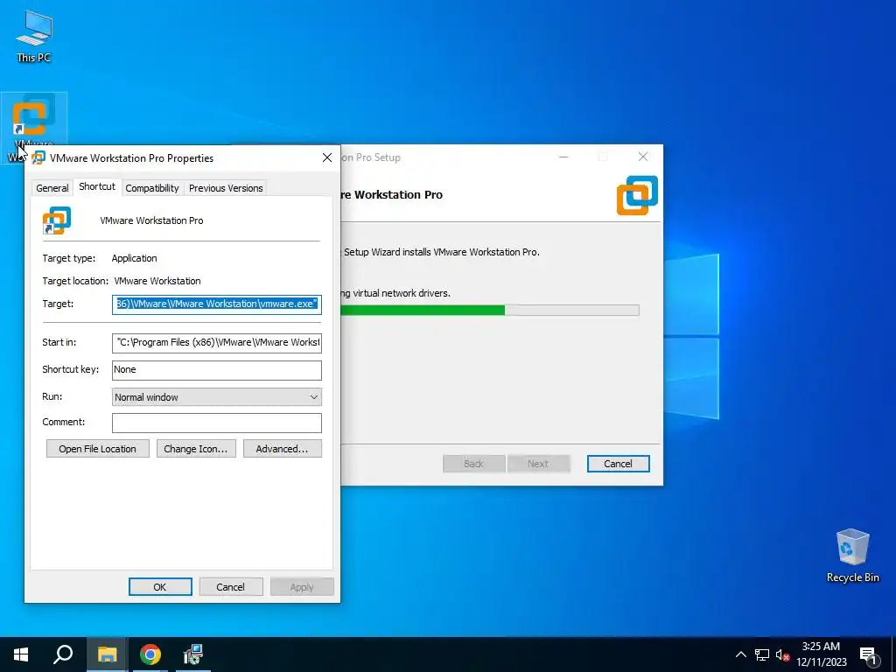Open the Windows Start menu
The width and height of the screenshot is (896, 672).
(x=21, y=654)
